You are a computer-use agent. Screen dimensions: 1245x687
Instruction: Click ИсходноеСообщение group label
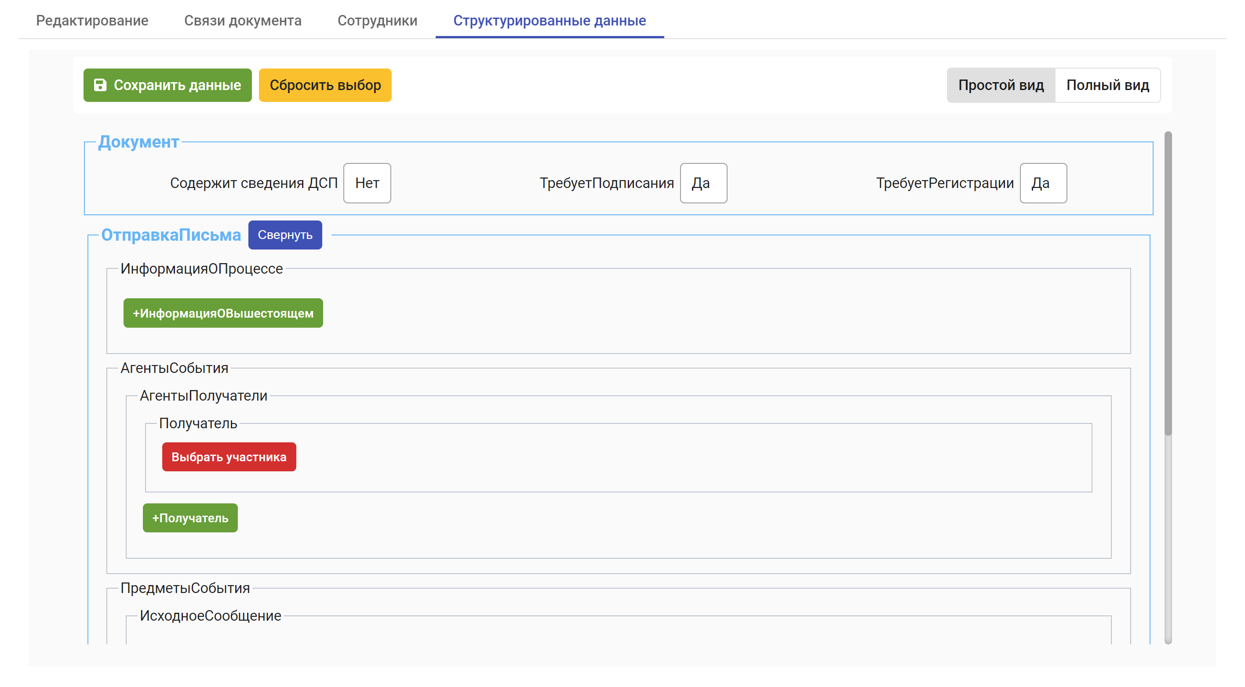[x=210, y=615]
